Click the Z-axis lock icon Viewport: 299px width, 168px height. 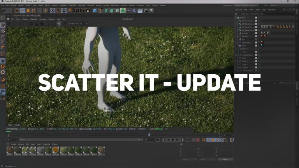[x=63, y=10]
